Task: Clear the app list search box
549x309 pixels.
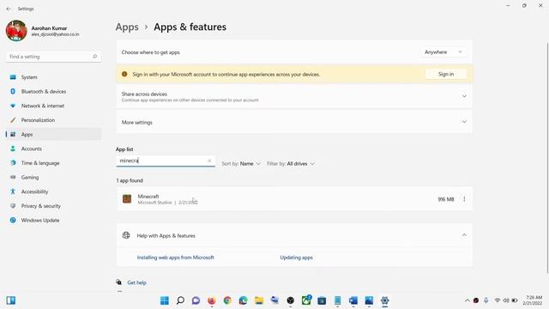Action: tap(209, 161)
